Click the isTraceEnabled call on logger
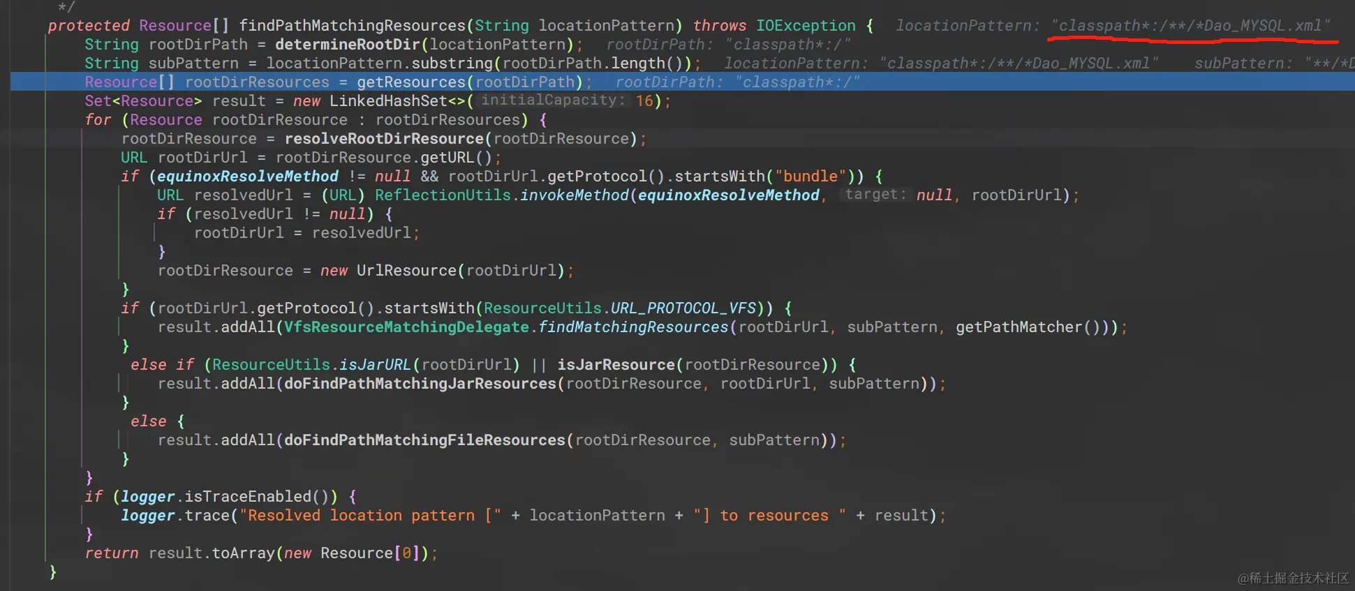Screen dimensions: 1355x591 click(248, 497)
